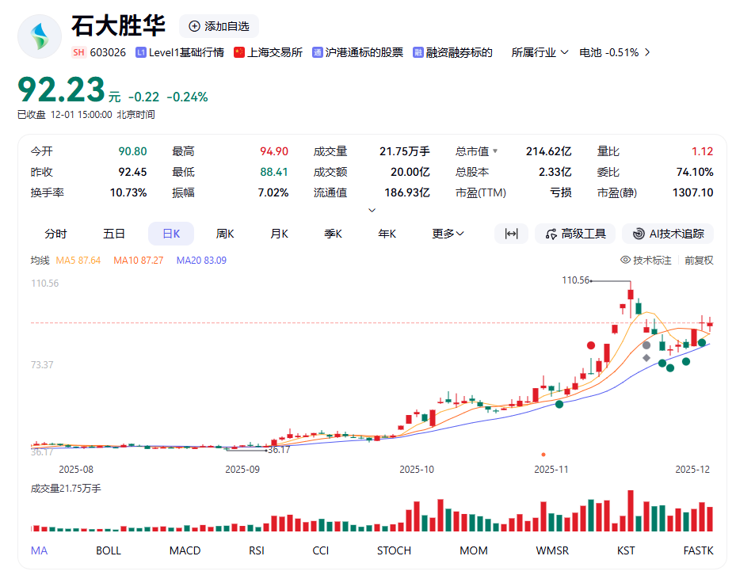
Task: Select the CCI indicator tab
Action: click(x=321, y=550)
